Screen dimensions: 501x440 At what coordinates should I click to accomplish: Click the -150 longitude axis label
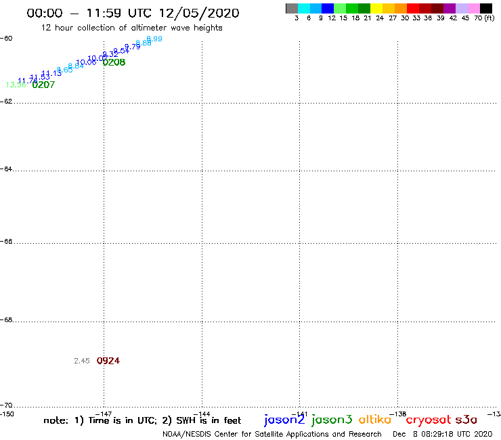coord(7,414)
